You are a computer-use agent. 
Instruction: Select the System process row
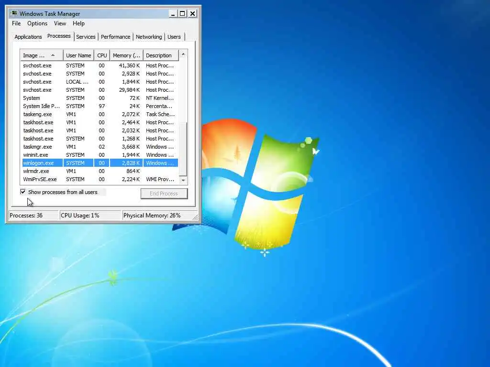coord(100,98)
